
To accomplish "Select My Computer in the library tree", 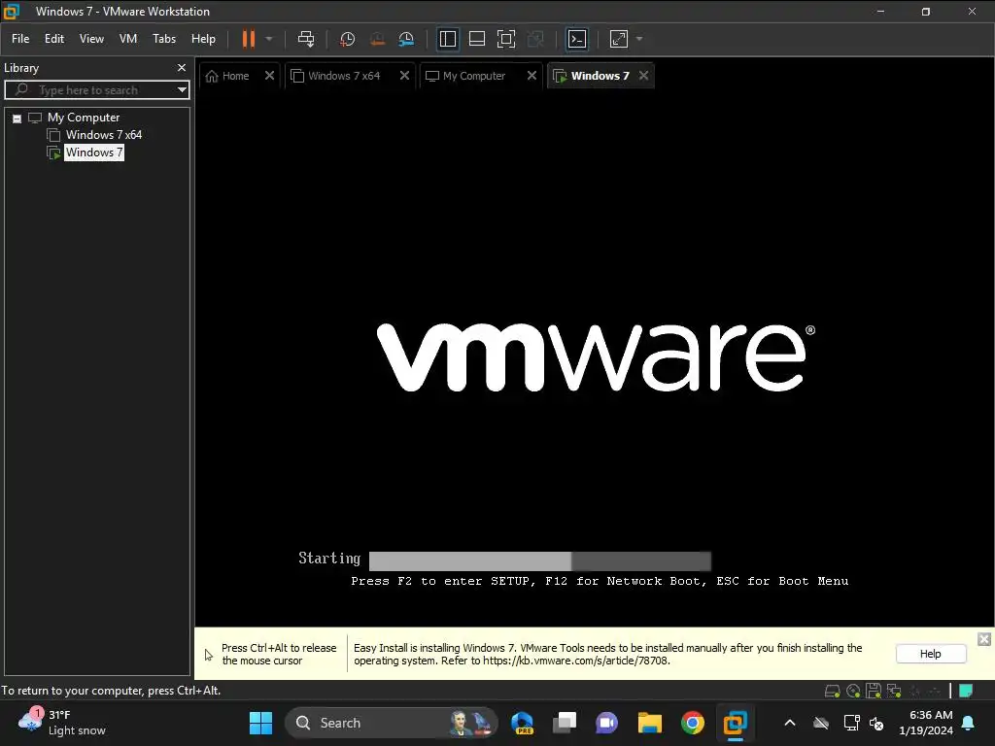I will 84,118.
